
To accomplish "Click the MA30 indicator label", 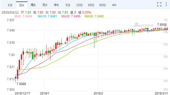I will click(x=94, y=16).
